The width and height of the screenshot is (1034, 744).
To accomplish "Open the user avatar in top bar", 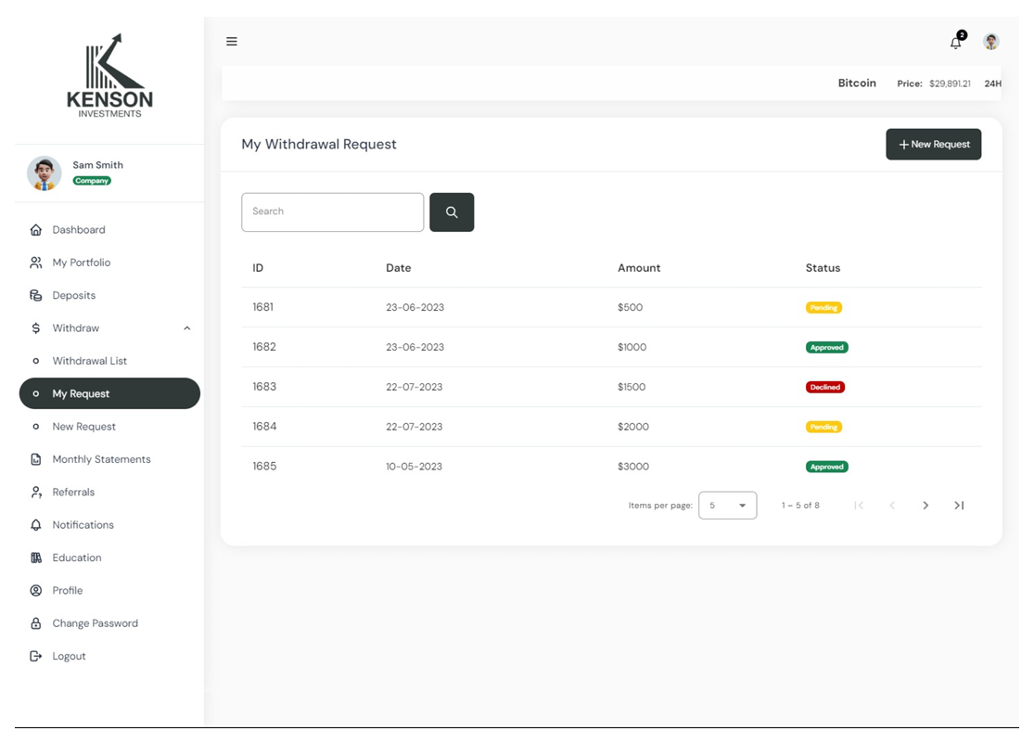I will click(x=990, y=42).
